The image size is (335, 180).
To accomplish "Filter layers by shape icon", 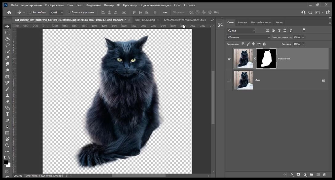I will point(285,31).
